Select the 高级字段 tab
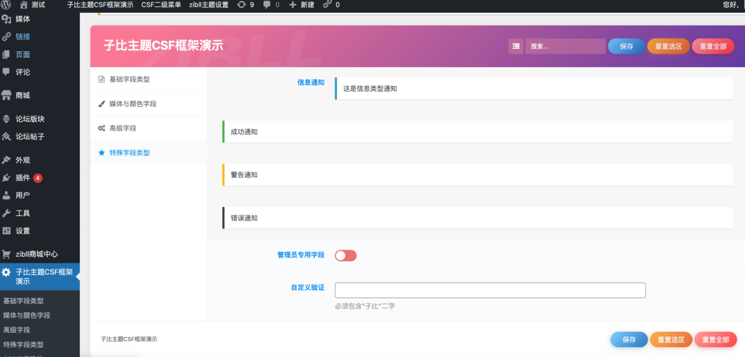Viewport: 745px width, 357px height. pyautogui.click(x=149, y=128)
